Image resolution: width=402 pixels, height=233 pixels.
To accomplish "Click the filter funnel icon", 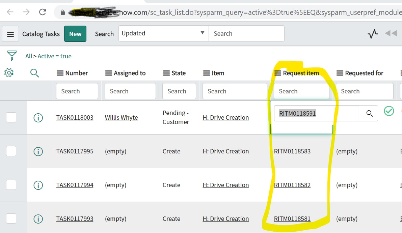I will [x=12, y=56].
